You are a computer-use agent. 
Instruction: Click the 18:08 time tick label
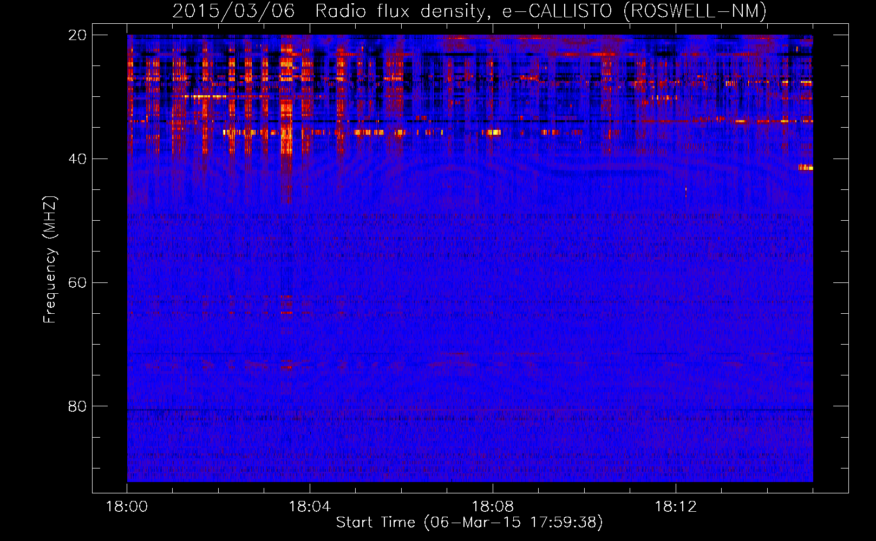[493, 507]
